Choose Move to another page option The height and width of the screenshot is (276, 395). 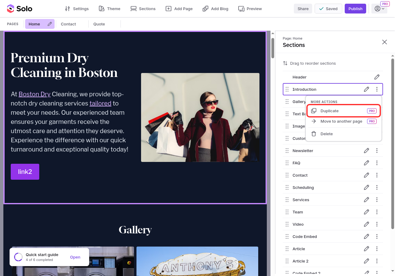tap(344, 121)
